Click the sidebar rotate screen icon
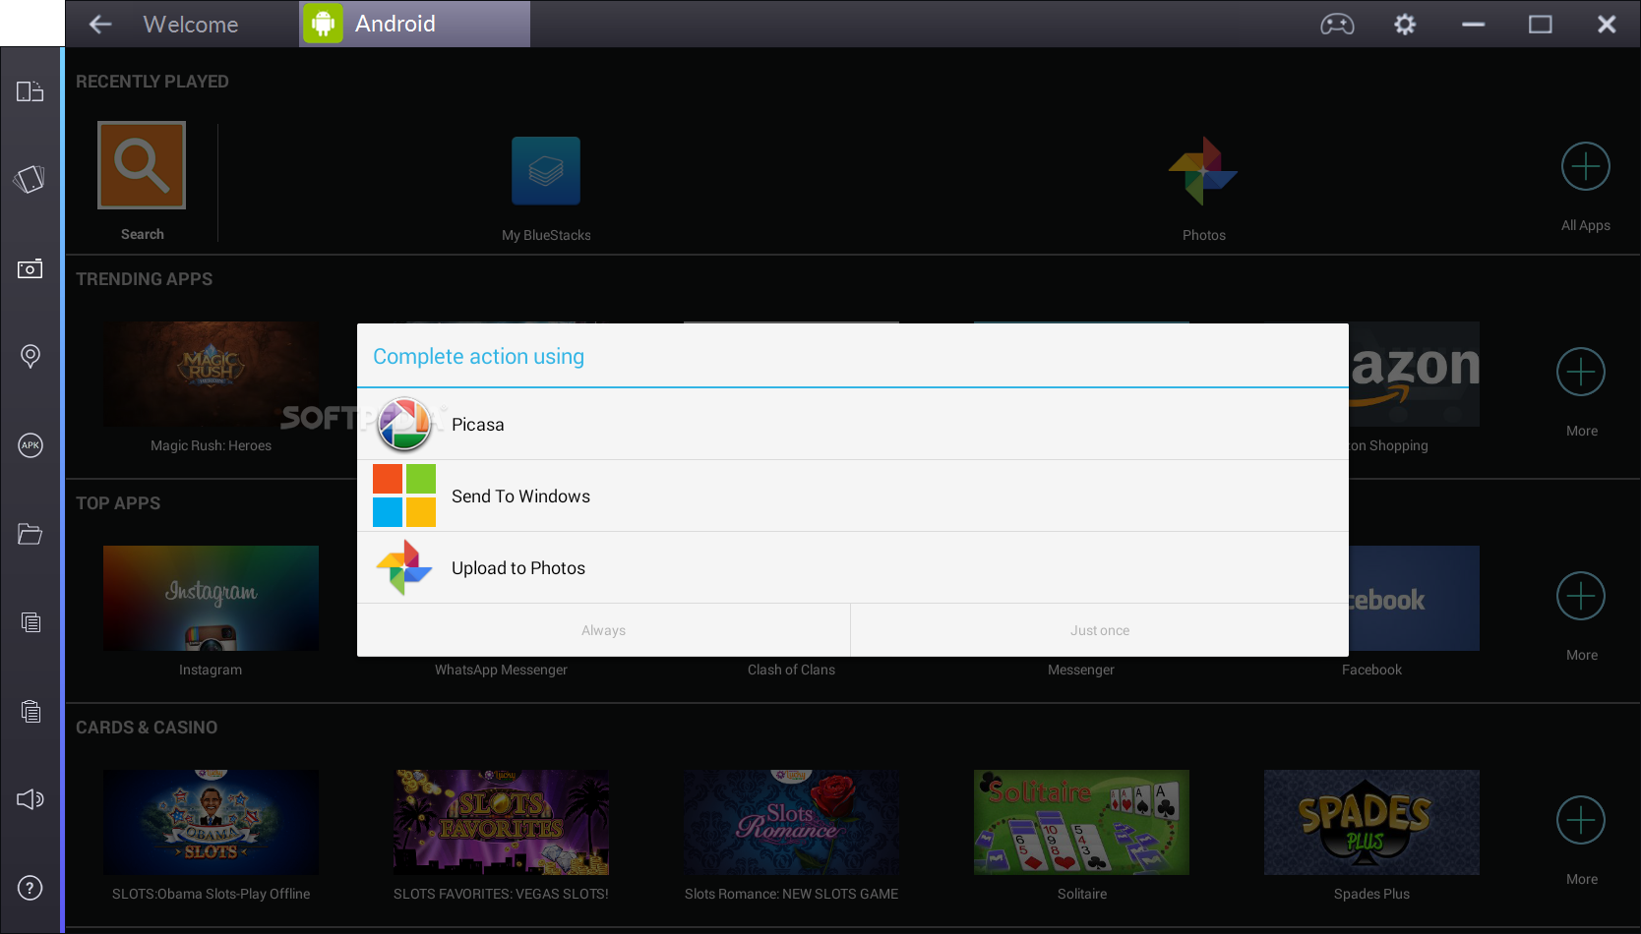Screen dimensions: 1641x934 click(x=30, y=91)
